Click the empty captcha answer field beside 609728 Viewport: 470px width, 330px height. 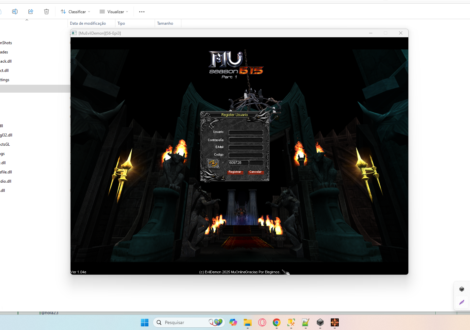point(256,163)
